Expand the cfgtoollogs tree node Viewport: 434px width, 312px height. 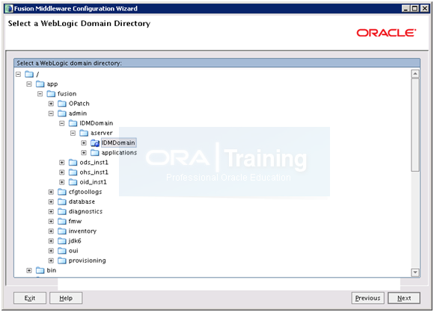point(51,192)
